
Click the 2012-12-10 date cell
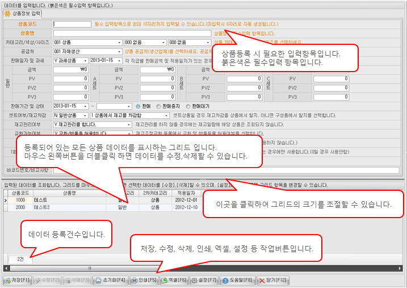tap(186, 207)
